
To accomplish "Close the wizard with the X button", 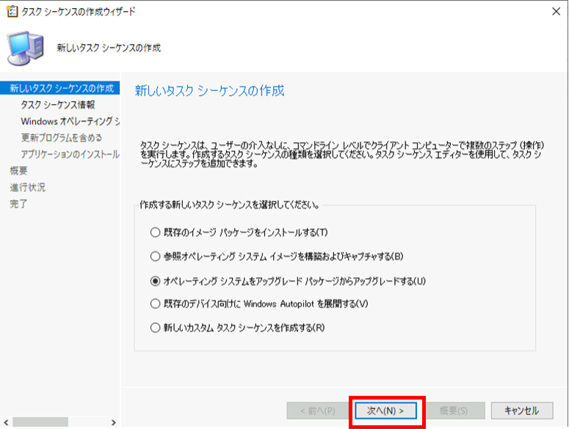I will [556, 11].
